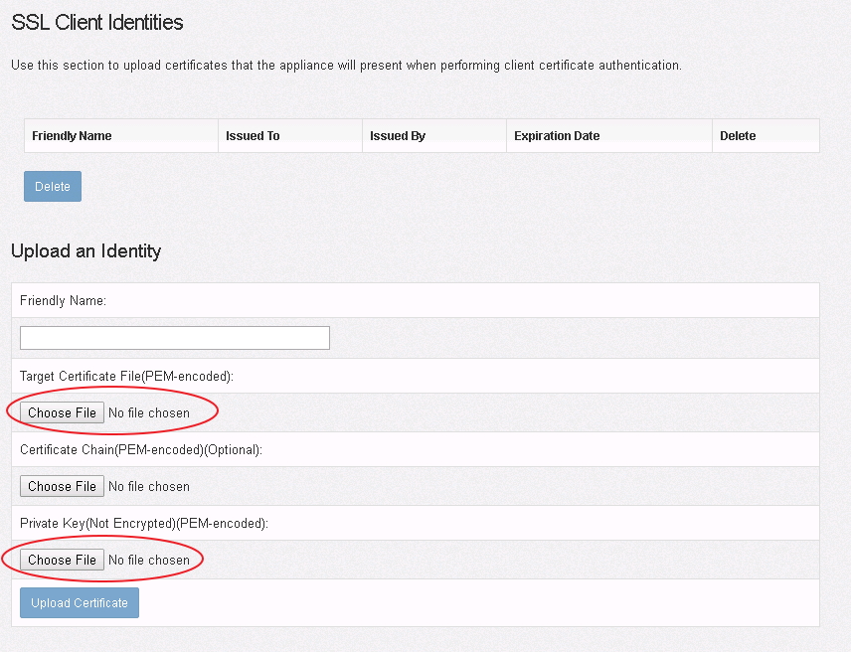This screenshot has height=652, width=851.
Task: Click 'No file chosen' beside Target Certificate chooser
Action: pyautogui.click(x=149, y=412)
